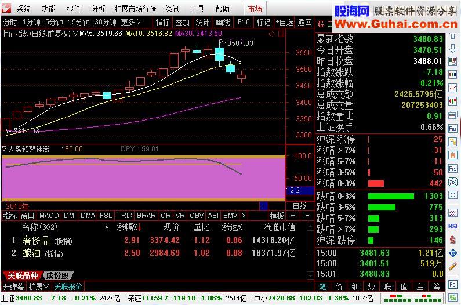461x305 pixels.
Task: Select the pencil drawing tool icon
Action: [453, 267]
